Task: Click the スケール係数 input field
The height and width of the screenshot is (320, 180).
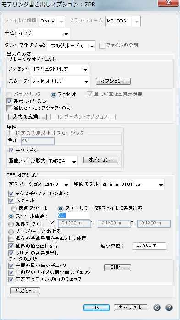Action: coord(73,216)
